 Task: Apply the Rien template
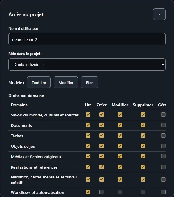(x=90, y=82)
